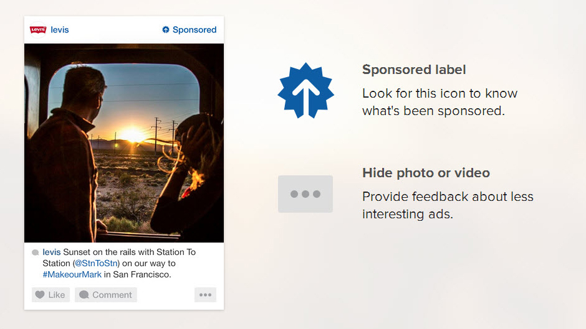Open the levis username in post header
Screen dimensions: 586x329
[x=60, y=30]
